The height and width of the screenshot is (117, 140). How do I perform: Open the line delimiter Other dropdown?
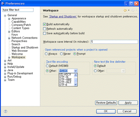[123, 71]
